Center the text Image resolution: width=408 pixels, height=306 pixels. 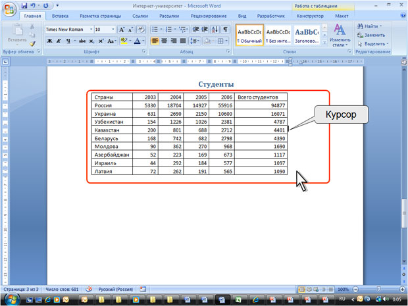pos(165,41)
